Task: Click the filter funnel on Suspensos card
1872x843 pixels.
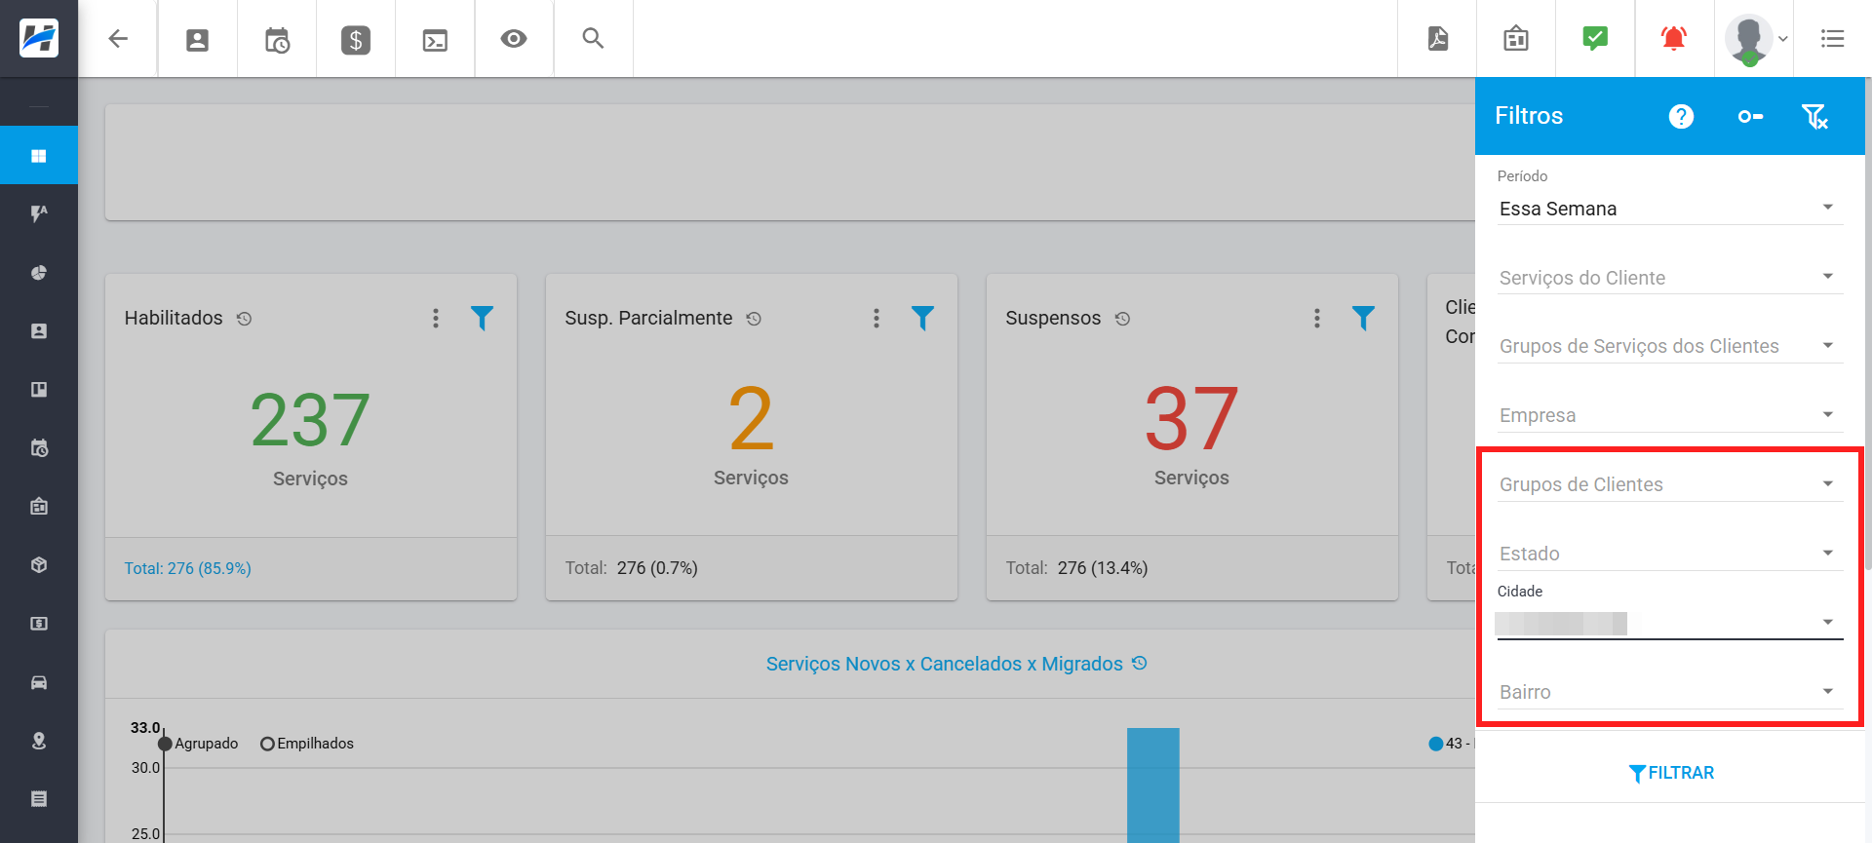Action: tap(1363, 318)
